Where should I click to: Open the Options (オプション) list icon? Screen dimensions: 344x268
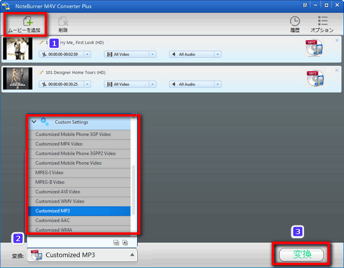click(322, 21)
